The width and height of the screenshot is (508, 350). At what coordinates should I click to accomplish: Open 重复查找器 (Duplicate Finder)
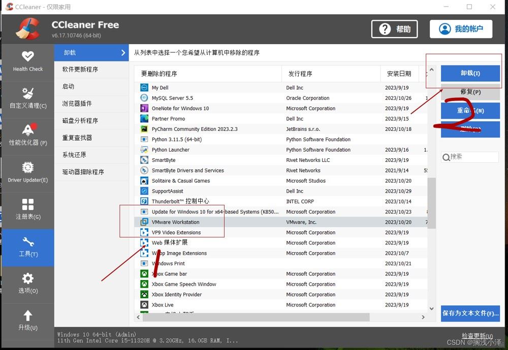pyautogui.click(x=91, y=138)
